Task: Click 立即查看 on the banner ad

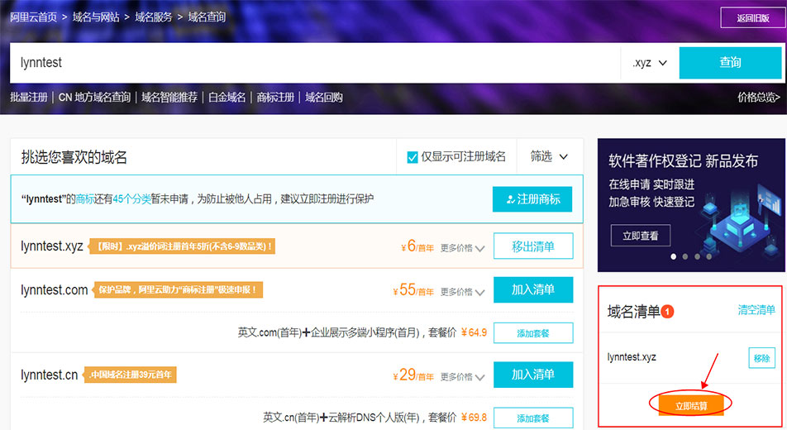Action: pyautogui.click(x=641, y=236)
